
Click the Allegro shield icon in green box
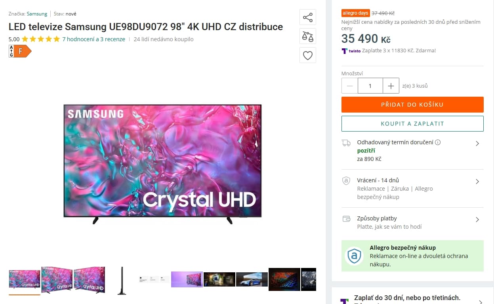coord(354,256)
